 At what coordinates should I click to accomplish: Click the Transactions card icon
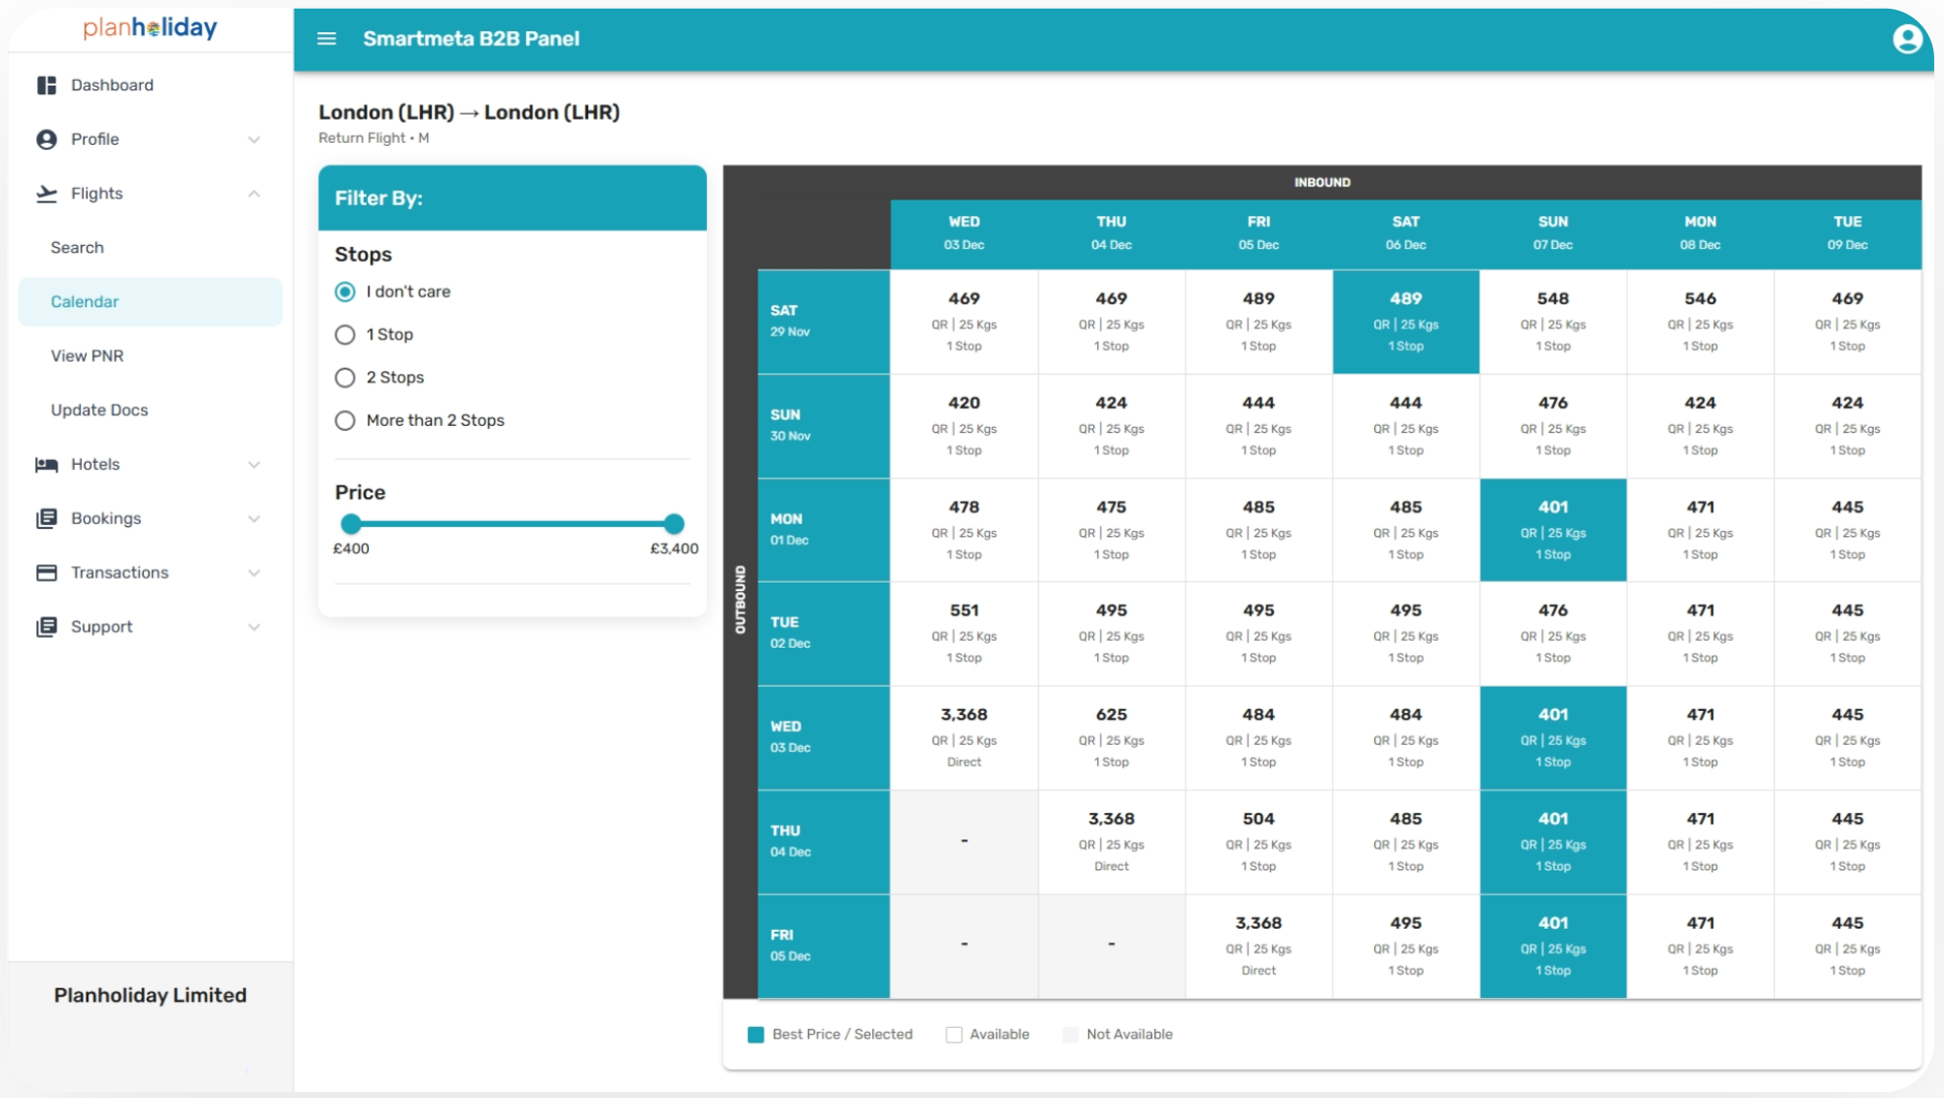pyautogui.click(x=47, y=573)
